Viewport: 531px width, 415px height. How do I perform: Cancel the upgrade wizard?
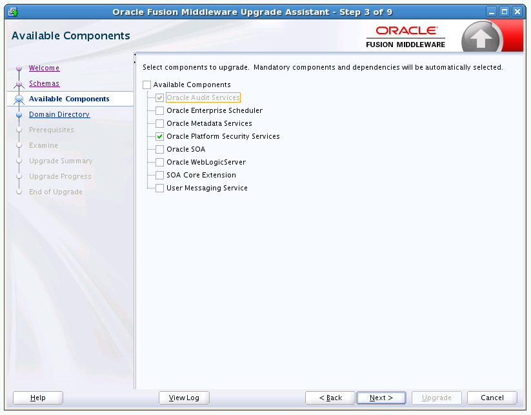[x=492, y=398]
